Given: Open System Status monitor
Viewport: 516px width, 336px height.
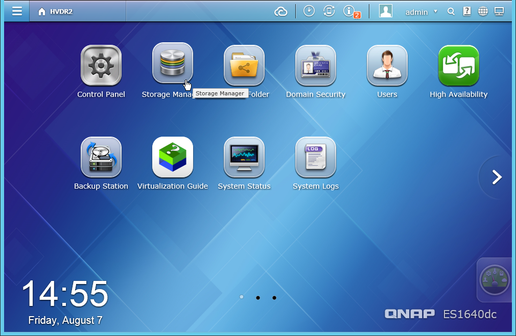Looking at the screenshot, I should tap(244, 157).
